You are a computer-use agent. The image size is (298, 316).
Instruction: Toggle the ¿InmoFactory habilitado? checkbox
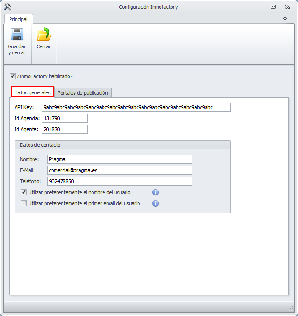tap(12, 76)
